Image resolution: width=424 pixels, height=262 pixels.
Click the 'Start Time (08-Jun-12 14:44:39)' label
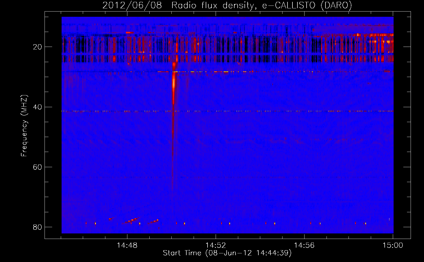point(227,253)
